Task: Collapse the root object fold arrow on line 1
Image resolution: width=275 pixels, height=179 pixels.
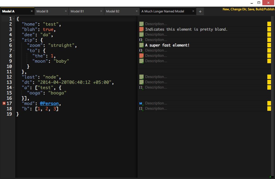Action: 14,19
